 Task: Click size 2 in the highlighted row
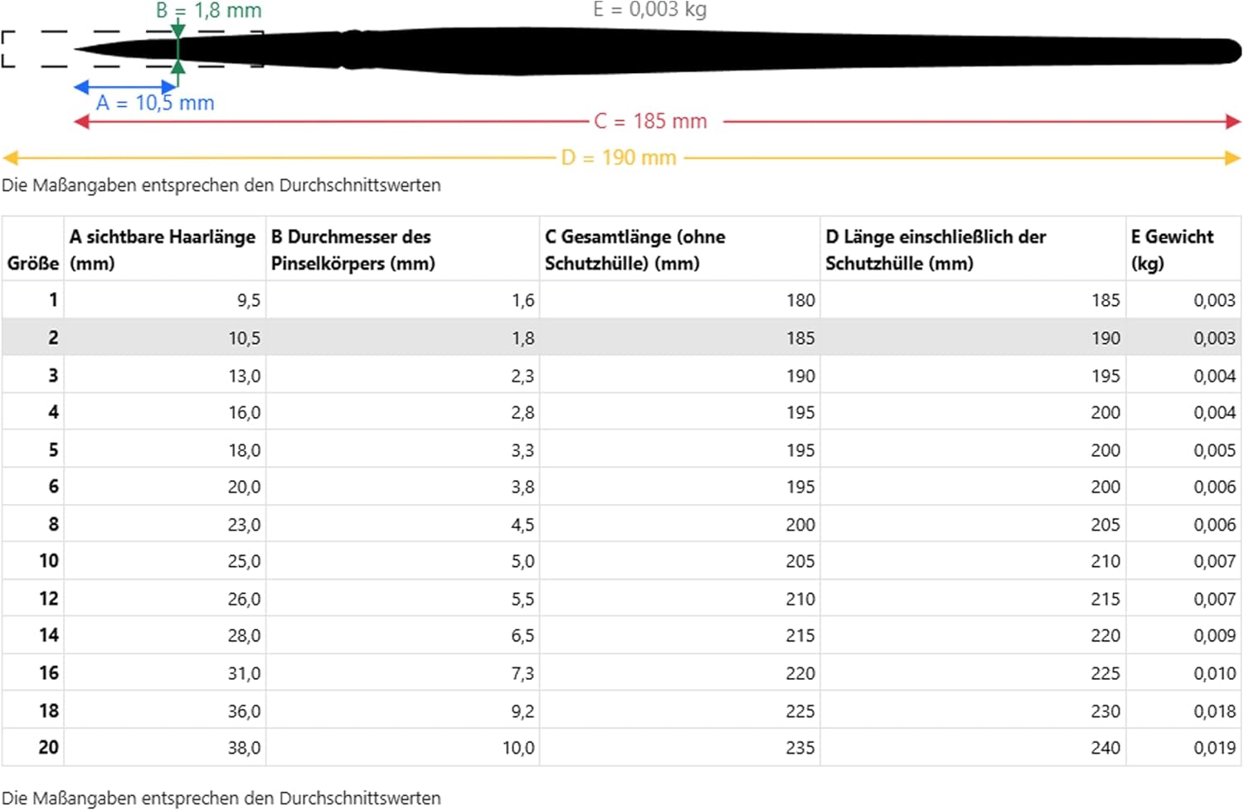click(53, 338)
